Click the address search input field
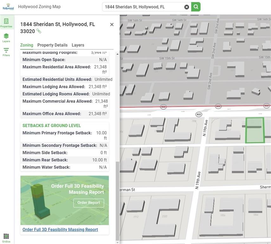 point(143,7)
